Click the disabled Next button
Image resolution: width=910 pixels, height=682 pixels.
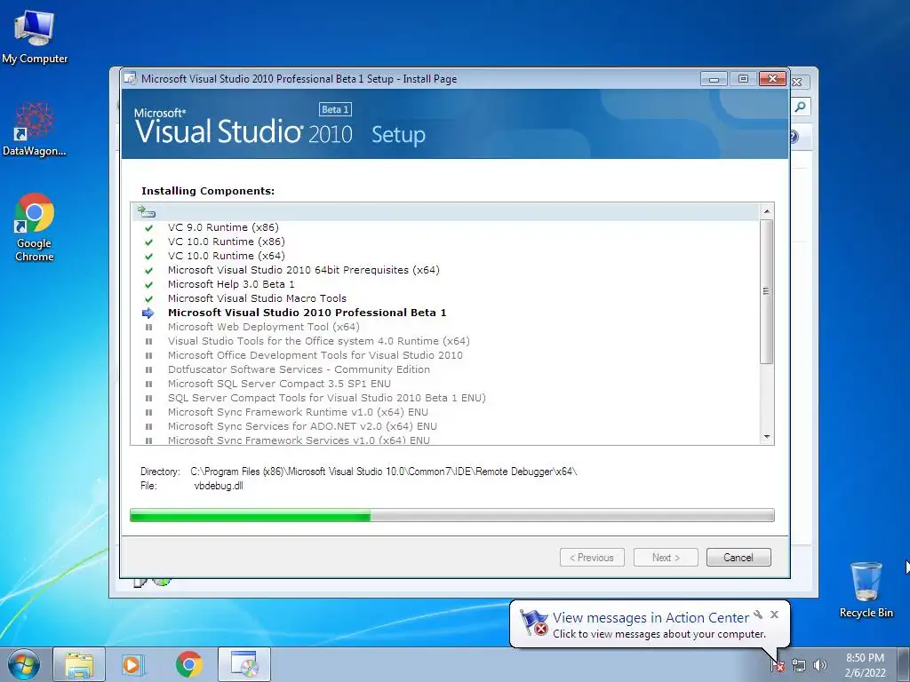(666, 558)
